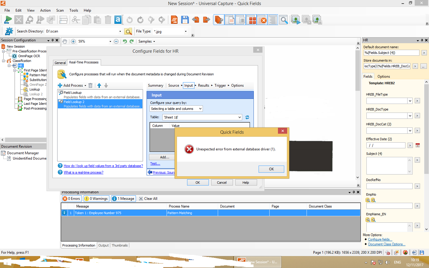Click the blue save icon in the status bar
Screen dimensions: 429x268
(422, 253)
